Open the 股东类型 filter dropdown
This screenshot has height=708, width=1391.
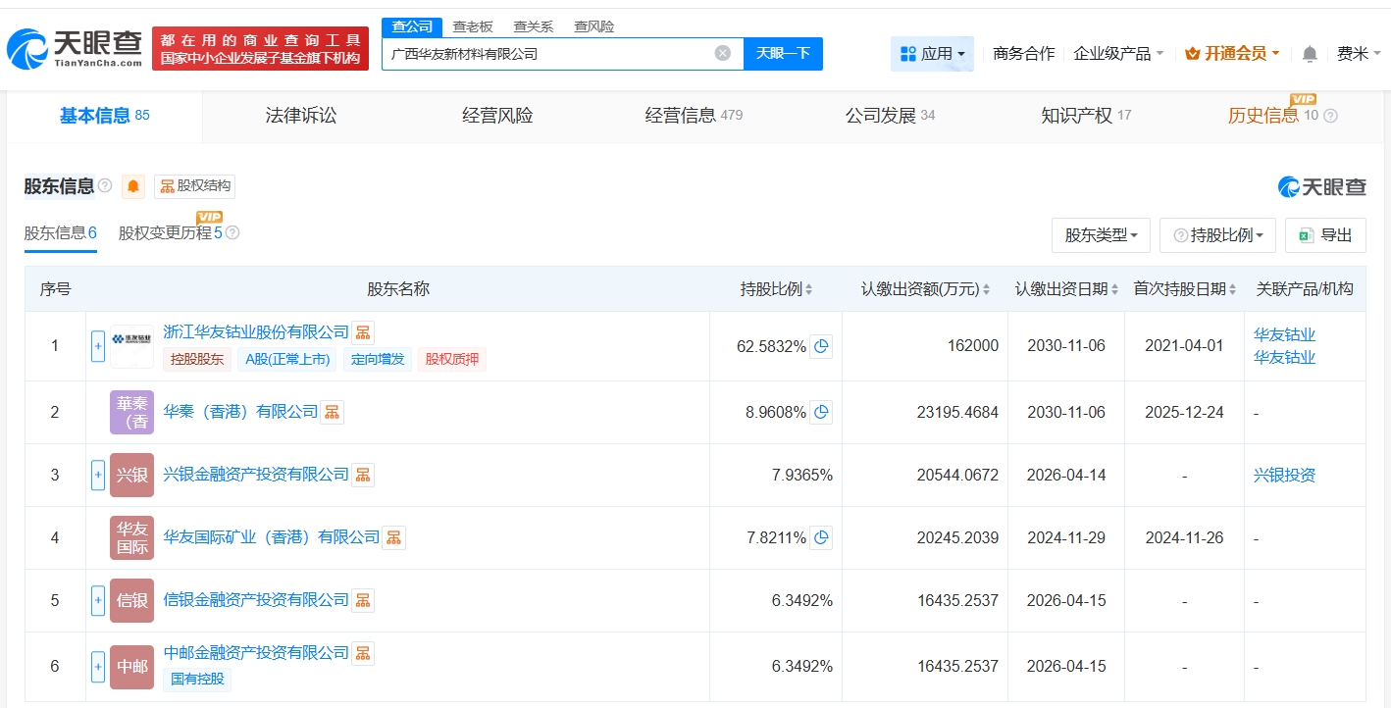click(x=1101, y=235)
